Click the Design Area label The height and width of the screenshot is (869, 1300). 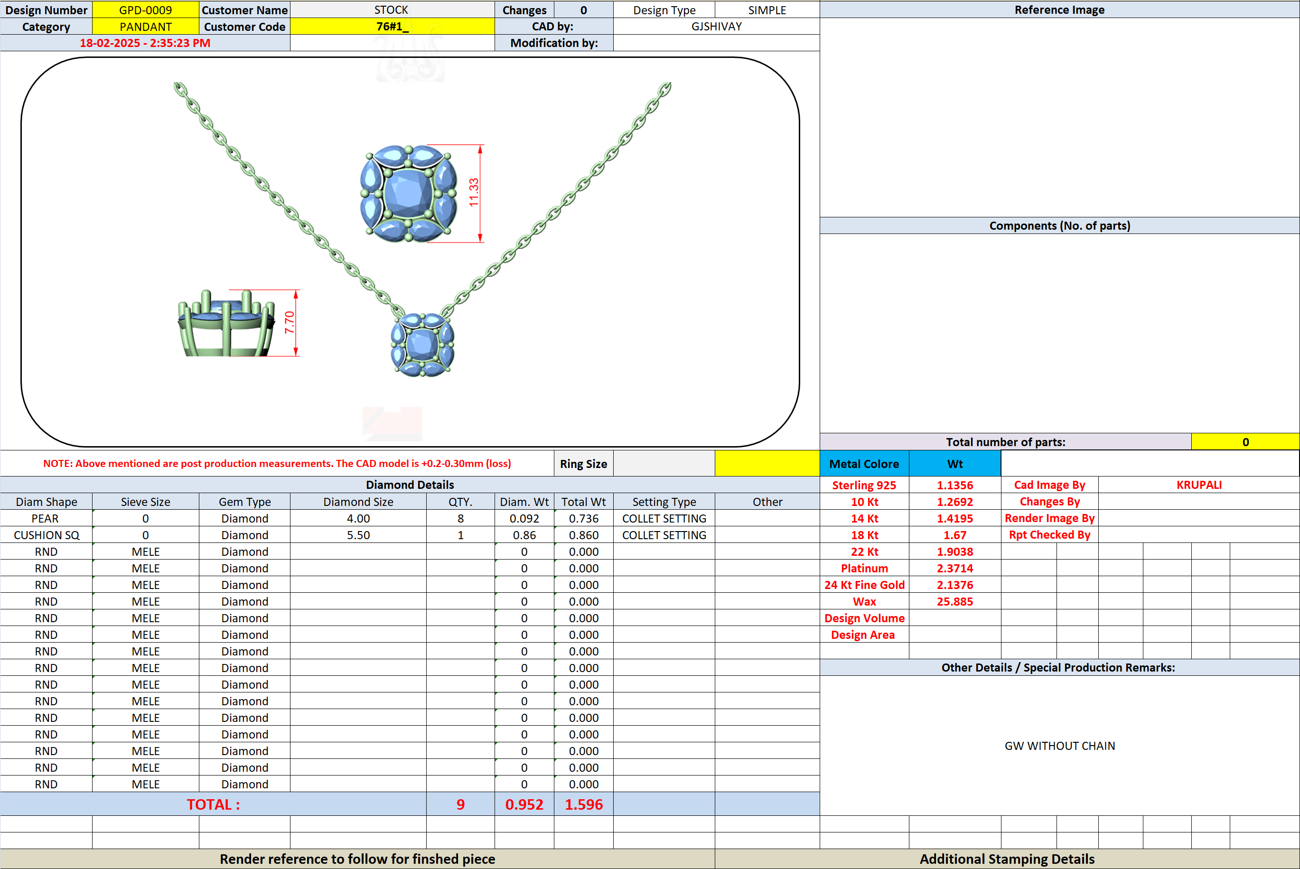coord(864,635)
